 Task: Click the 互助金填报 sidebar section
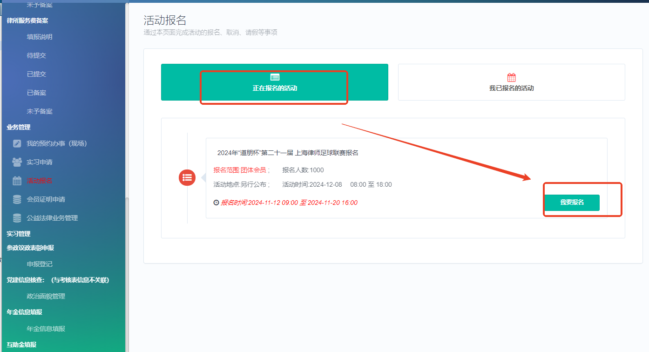point(21,344)
